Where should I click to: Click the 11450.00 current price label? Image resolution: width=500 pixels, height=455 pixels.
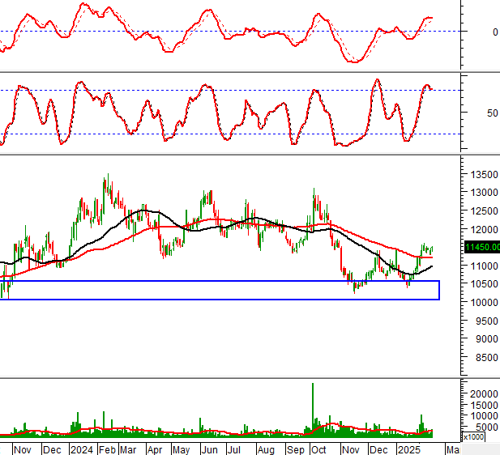(482, 247)
